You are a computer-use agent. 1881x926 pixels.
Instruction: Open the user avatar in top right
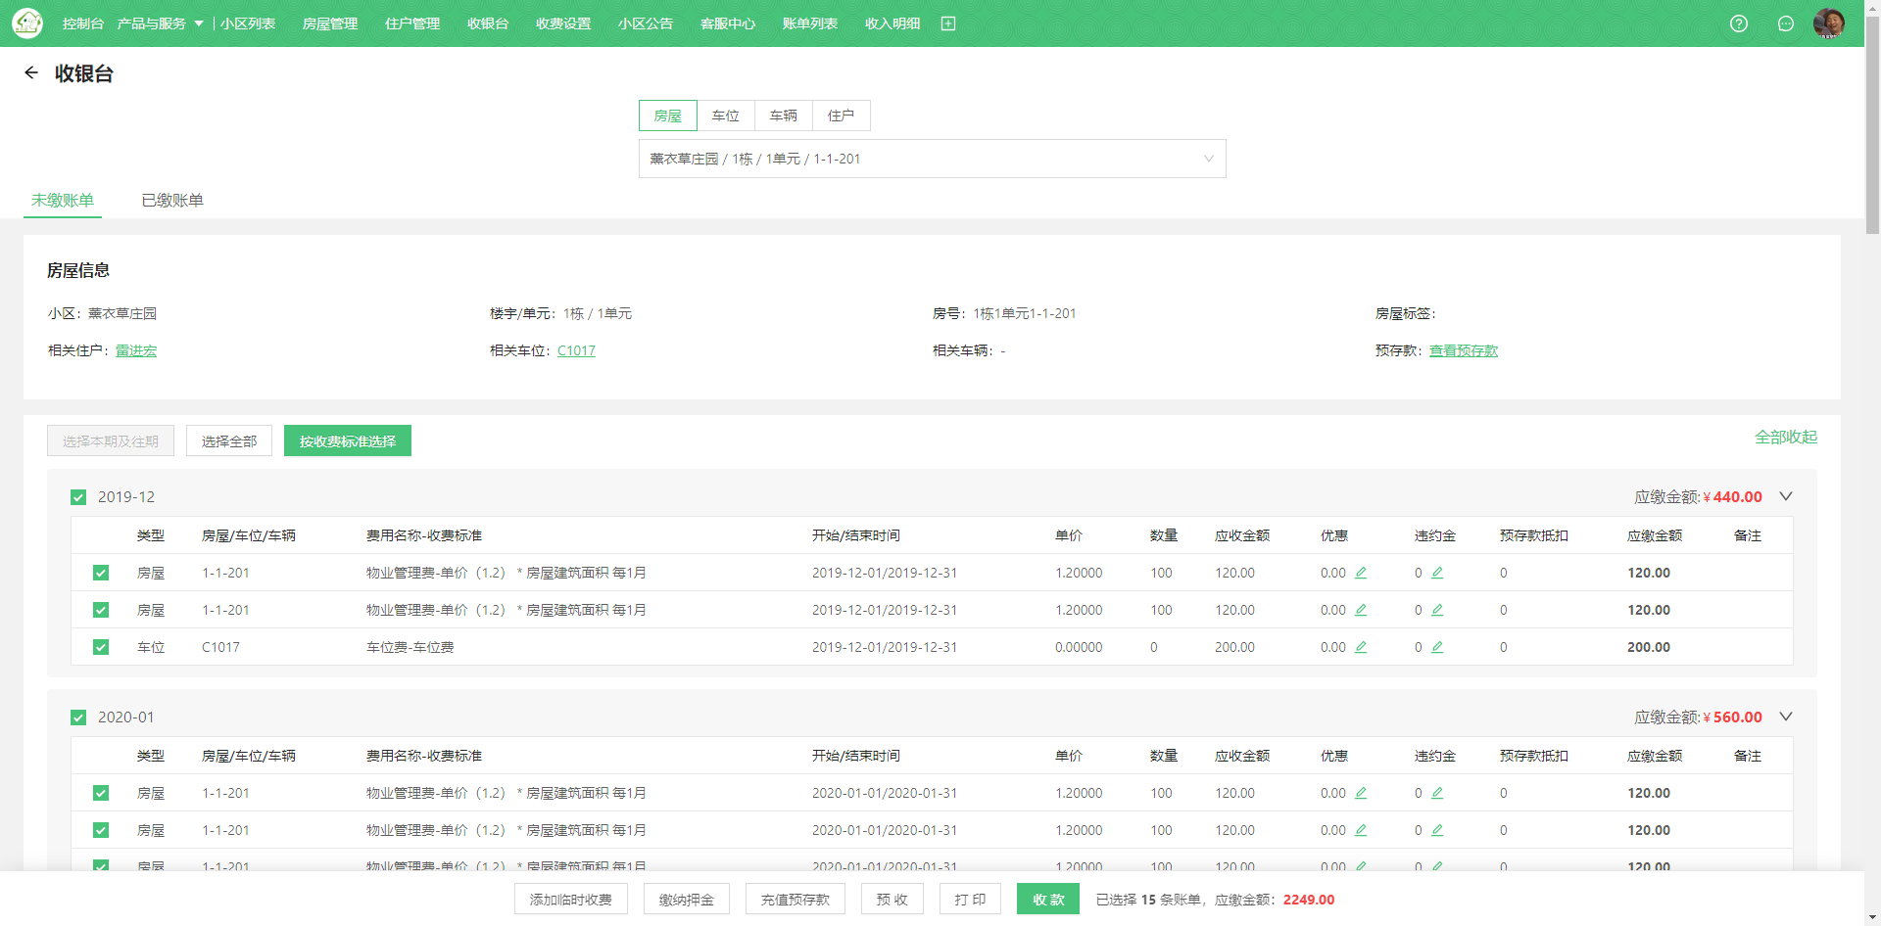coord(1828,23)
